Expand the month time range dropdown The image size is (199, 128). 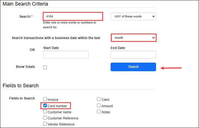coord(134,38)
